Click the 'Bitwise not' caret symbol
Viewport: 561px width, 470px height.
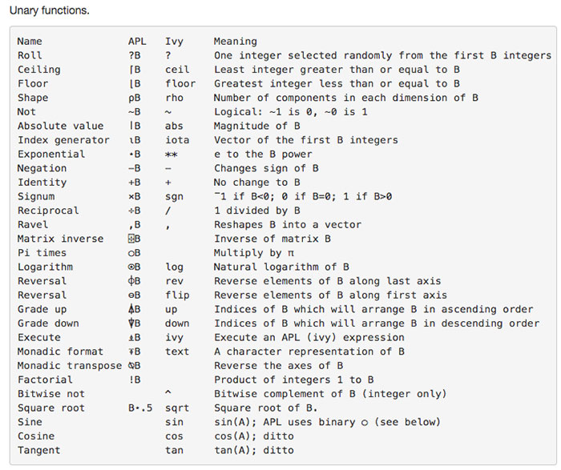click(168, 392)
